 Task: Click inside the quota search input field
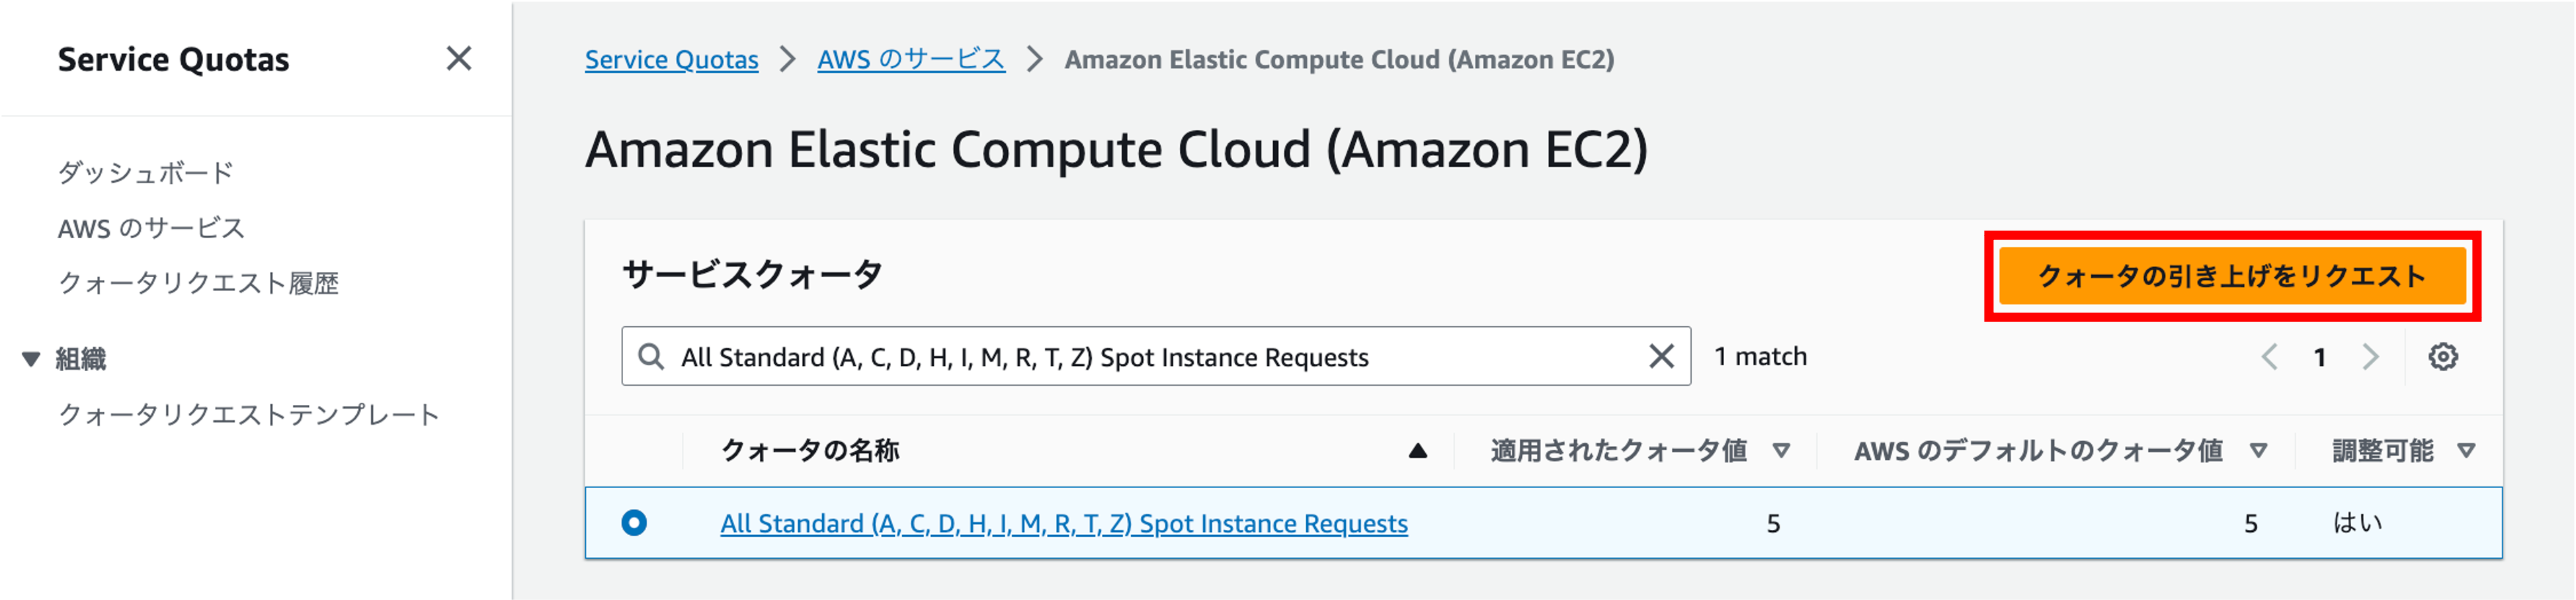tap(1100, 356)
